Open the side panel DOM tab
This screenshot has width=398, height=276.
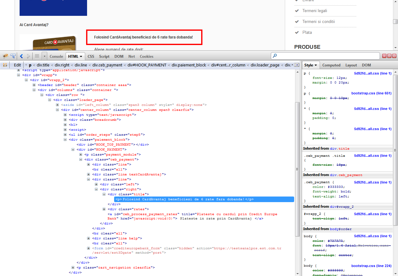[366, 65]
